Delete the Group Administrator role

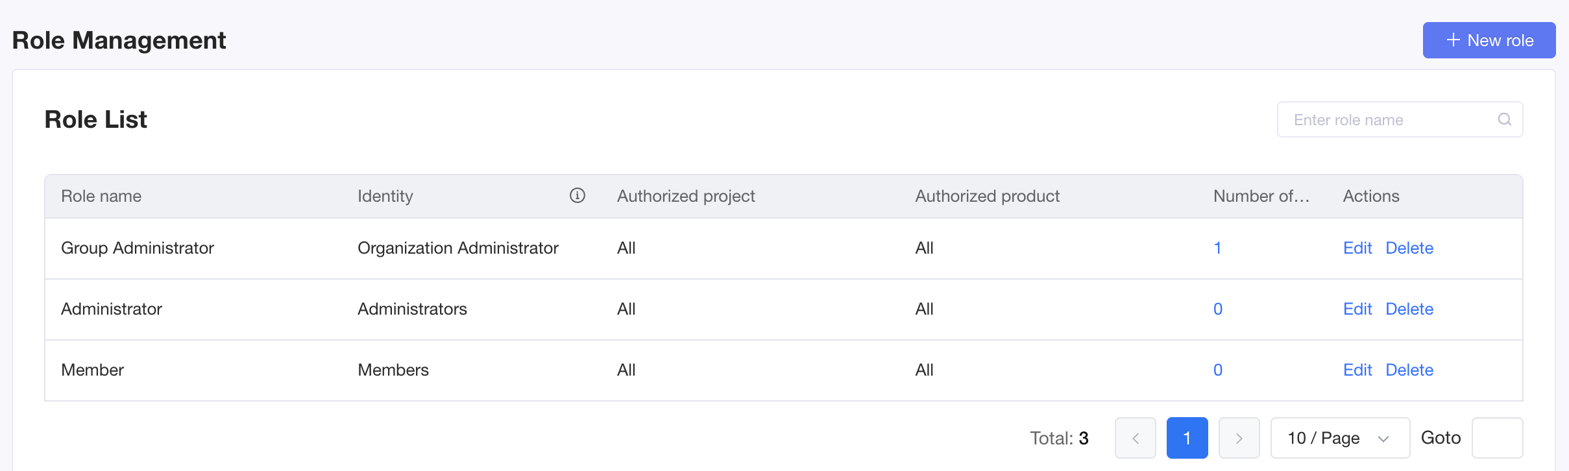1409,248
